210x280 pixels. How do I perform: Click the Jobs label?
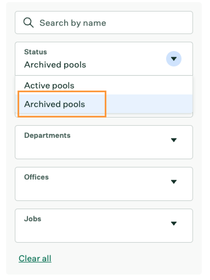tap(33, 219)
